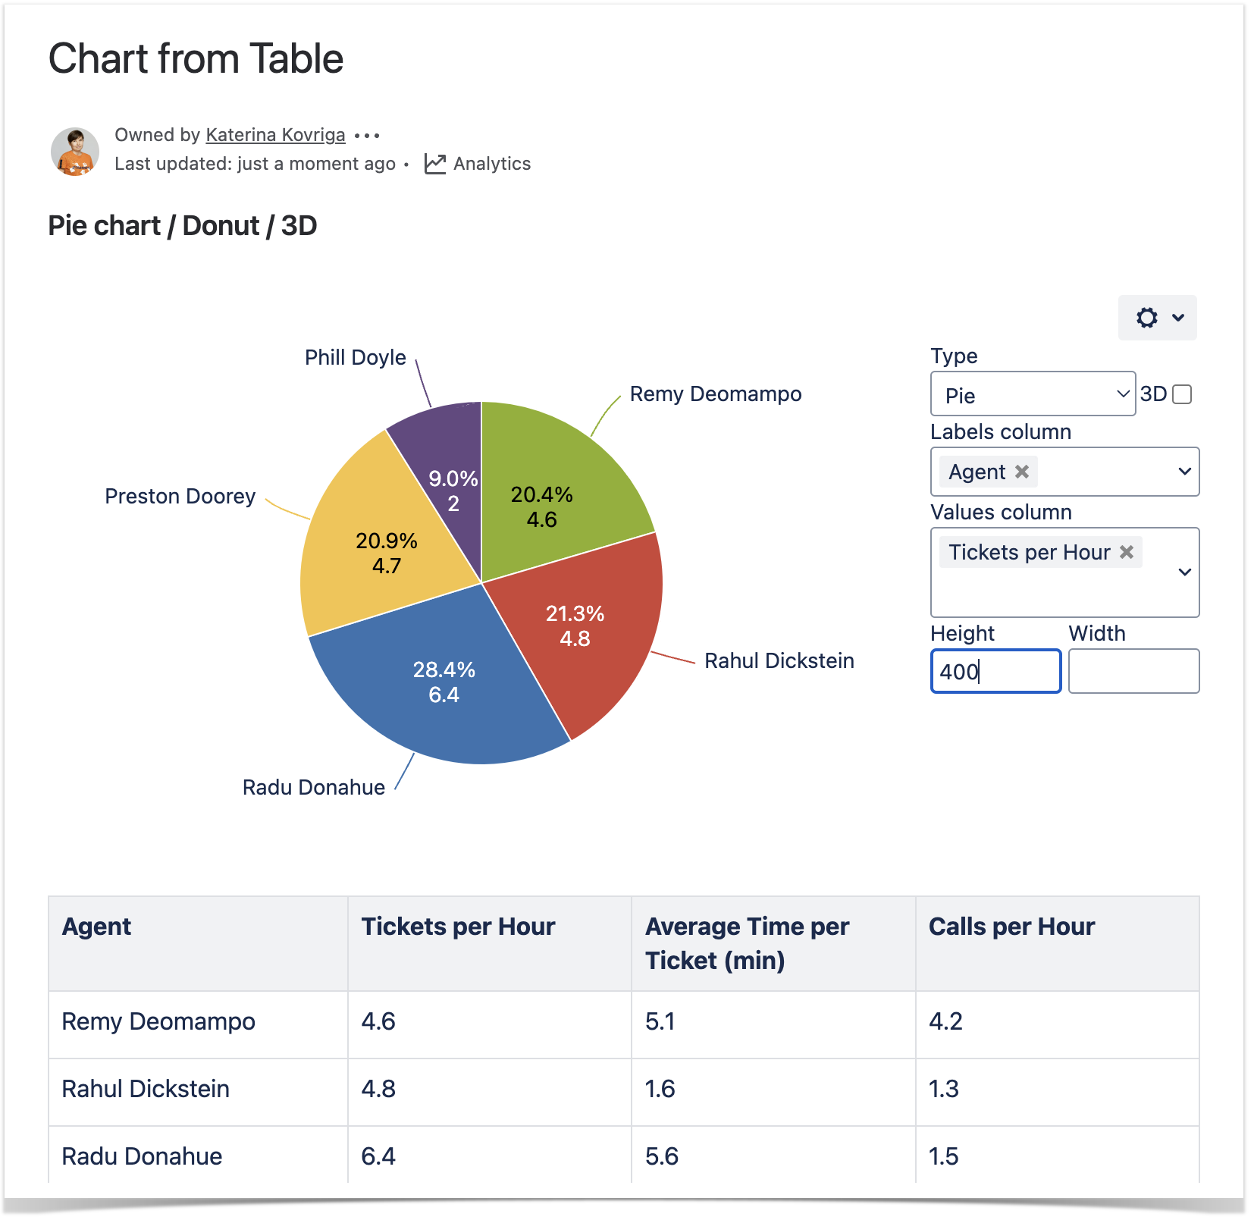Enable the 3D checkbox
The height and width of the screenshot is (1220, 1254).
click(1181, 394)
